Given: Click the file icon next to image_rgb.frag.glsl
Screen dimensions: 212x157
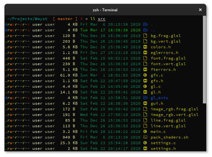Looking at the screenshot, I should (x=145, y=109).
